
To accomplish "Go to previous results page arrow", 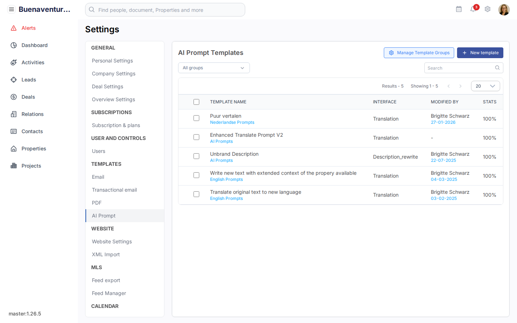I will 448,86.
